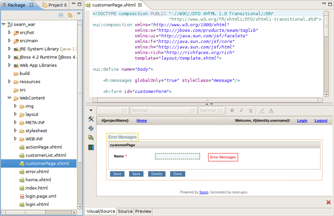Screen dimensions: 334x216
Task: Expand the img folder
Action: 15,106
